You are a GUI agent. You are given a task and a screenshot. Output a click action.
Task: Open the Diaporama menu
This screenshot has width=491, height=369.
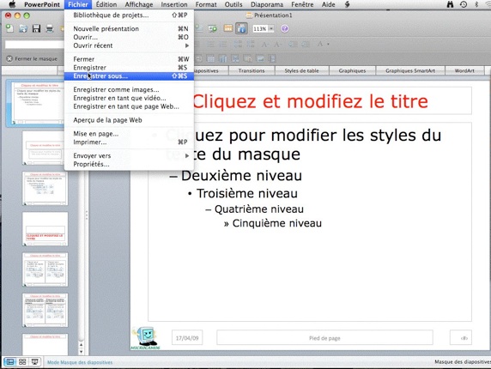(267, 4)
